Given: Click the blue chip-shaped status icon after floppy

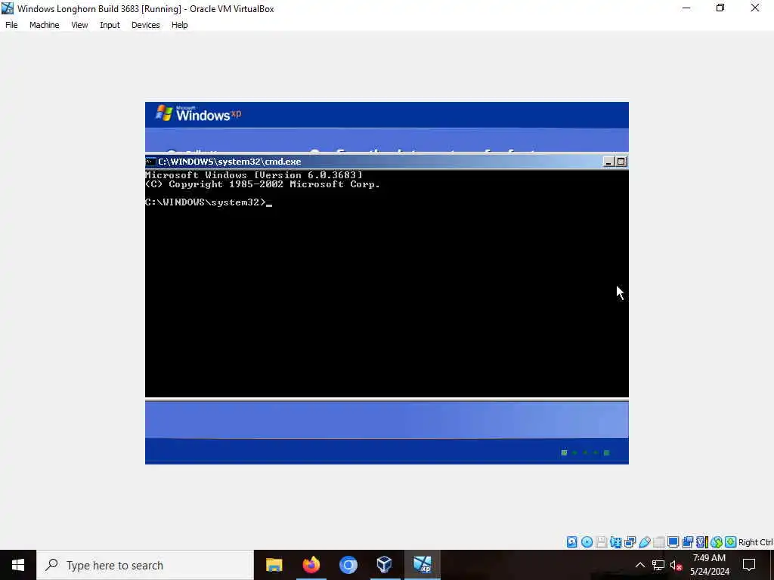Looking at the screenshot, I should coord(615,542).
